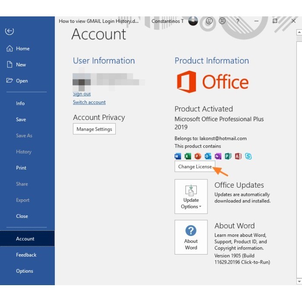
Task: Open the Info menu item
Action: (x=20, y=104)
